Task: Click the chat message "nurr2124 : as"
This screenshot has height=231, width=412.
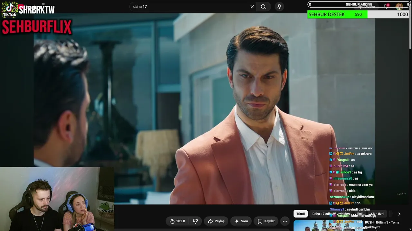Action: click(x=342, y=166)
